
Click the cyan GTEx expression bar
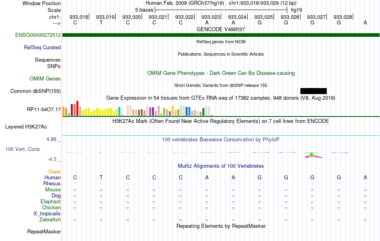point(120,111)
